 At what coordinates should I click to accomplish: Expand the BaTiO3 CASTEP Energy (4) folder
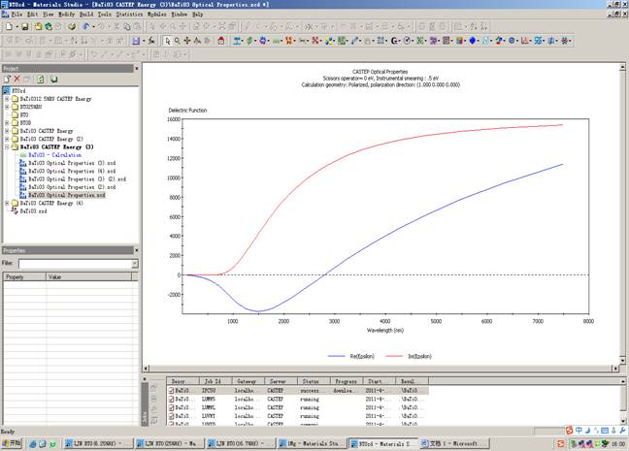pyautogui.click(x=7, y=203)
